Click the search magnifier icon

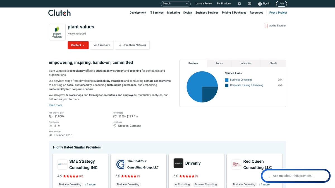pos(187,4)
